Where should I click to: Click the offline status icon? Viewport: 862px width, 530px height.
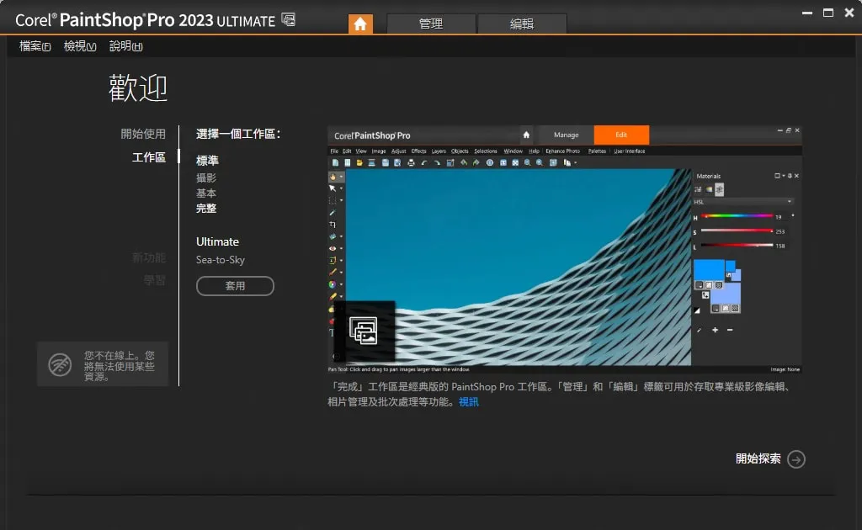[x=60, y=364]
